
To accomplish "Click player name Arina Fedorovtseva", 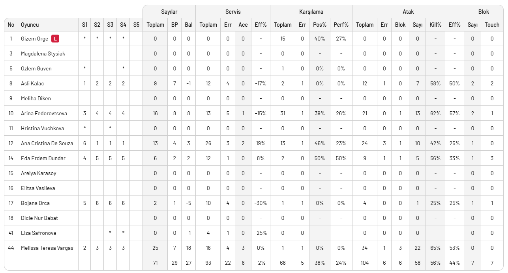I will 44,113.
